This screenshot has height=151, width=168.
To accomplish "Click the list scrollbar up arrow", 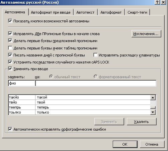I will [153, 98].
